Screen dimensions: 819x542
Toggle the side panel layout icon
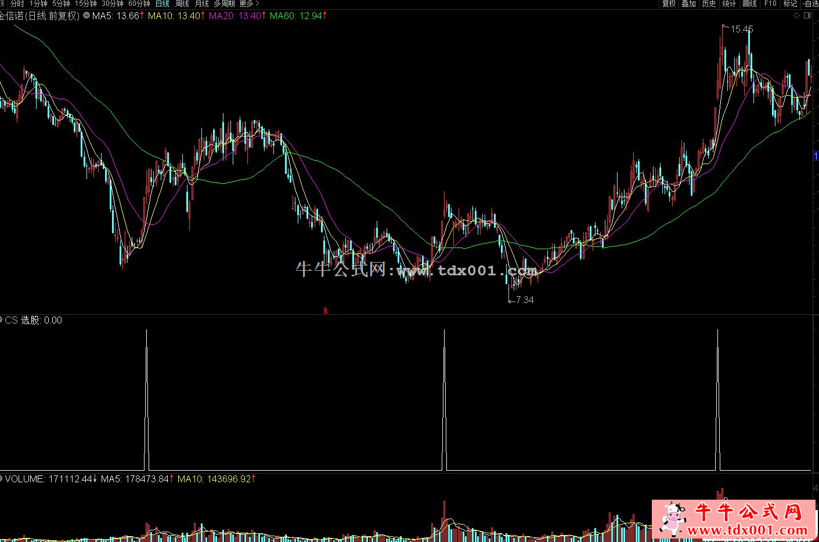[x=807, y=16]
